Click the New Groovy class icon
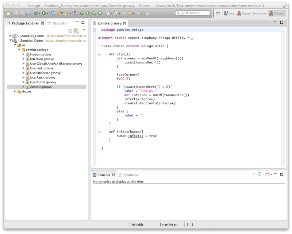The width and height of the screenshot is (292, 234). tap(53, 13)
